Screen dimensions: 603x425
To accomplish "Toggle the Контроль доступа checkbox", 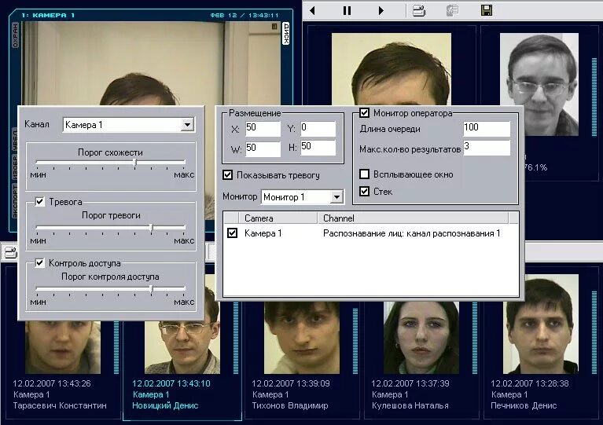I will (x=39, y=263).
